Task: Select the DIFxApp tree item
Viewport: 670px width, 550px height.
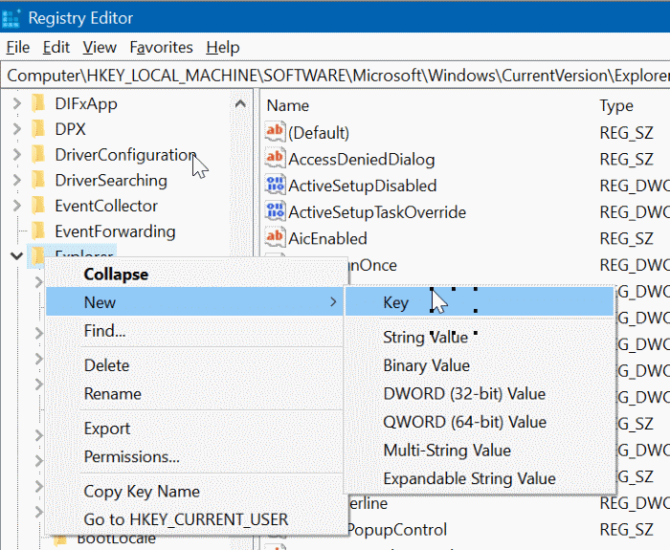Action: (x=86, y=103)
